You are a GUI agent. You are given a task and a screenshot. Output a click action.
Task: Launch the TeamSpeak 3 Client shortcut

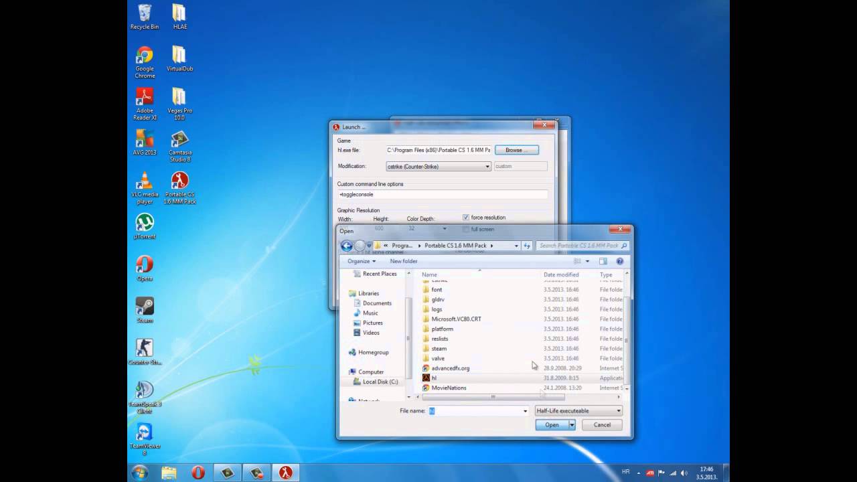point(145,397)
